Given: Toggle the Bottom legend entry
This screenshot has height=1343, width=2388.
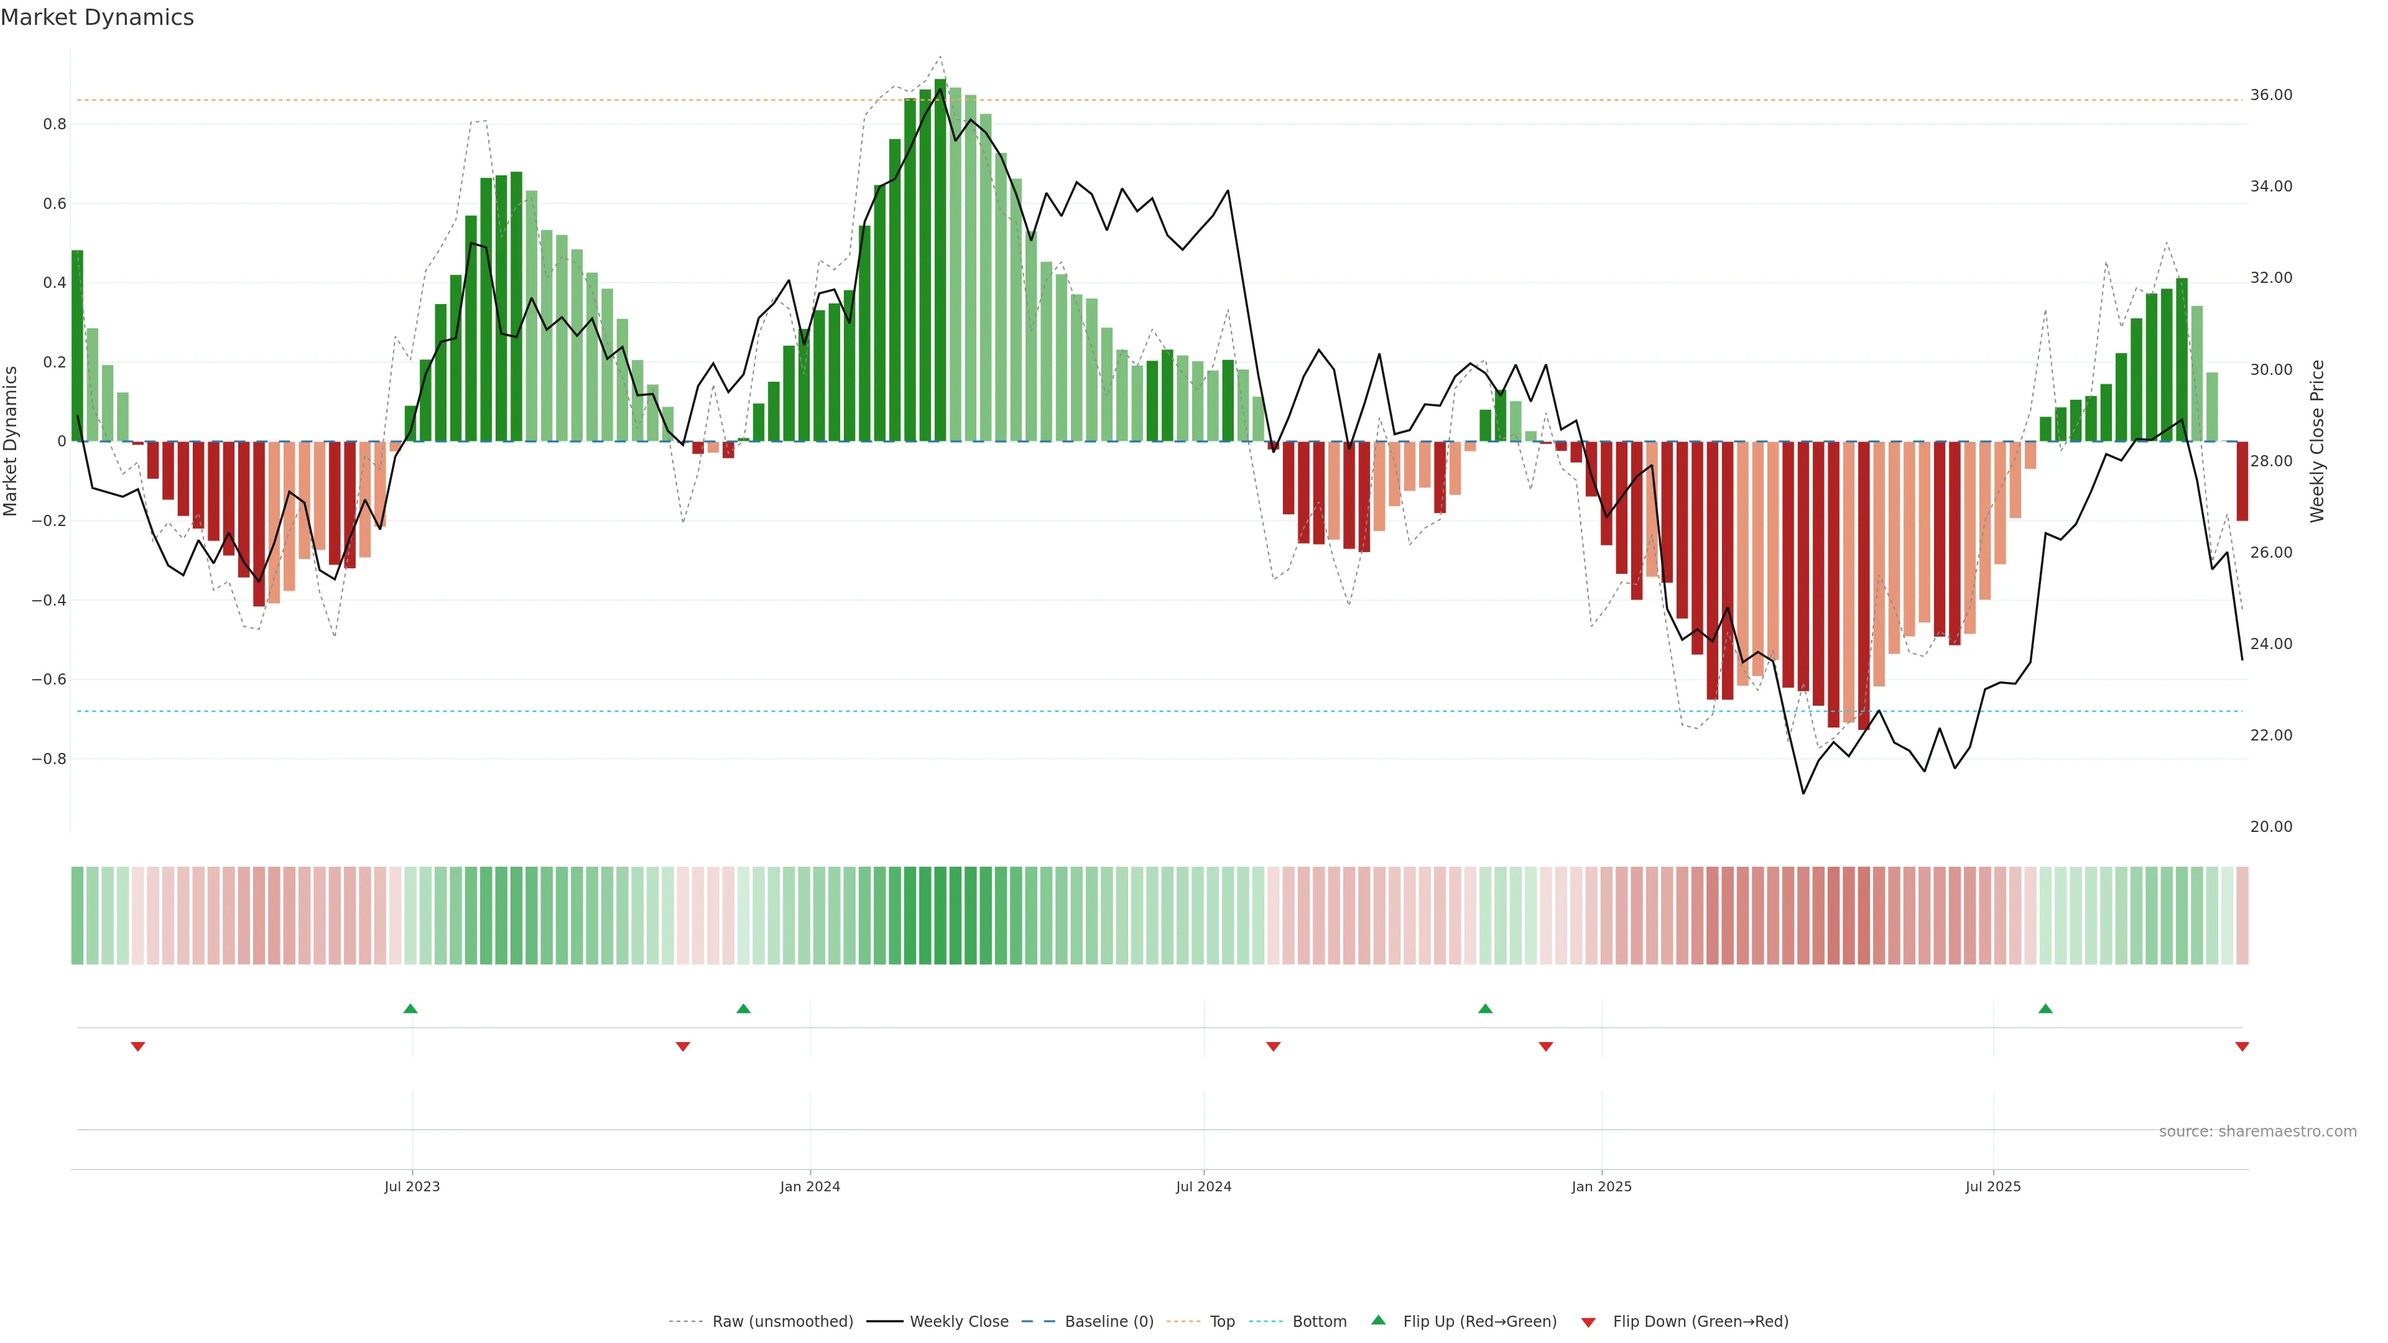Looking at the screenshot, I should point(1319,1322).
